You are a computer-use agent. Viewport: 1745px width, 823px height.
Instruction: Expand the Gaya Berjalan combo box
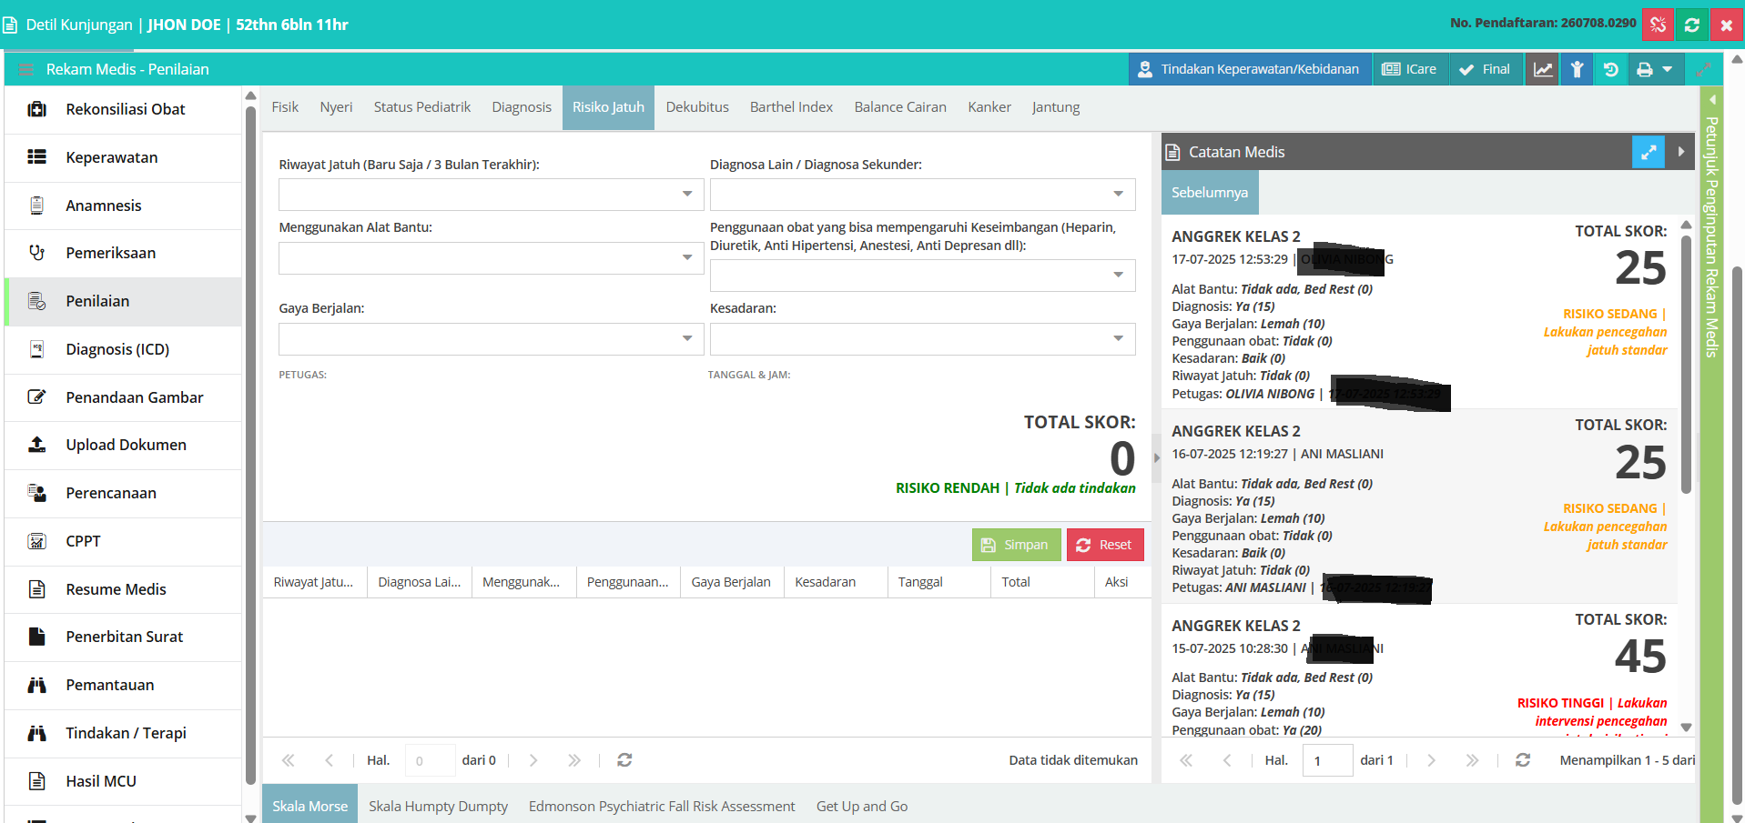point(491,339)
